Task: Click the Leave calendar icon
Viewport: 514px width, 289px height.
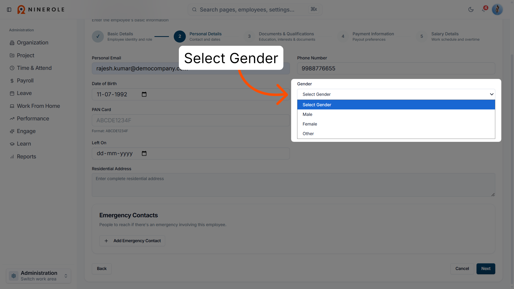Action: [12, 93]
